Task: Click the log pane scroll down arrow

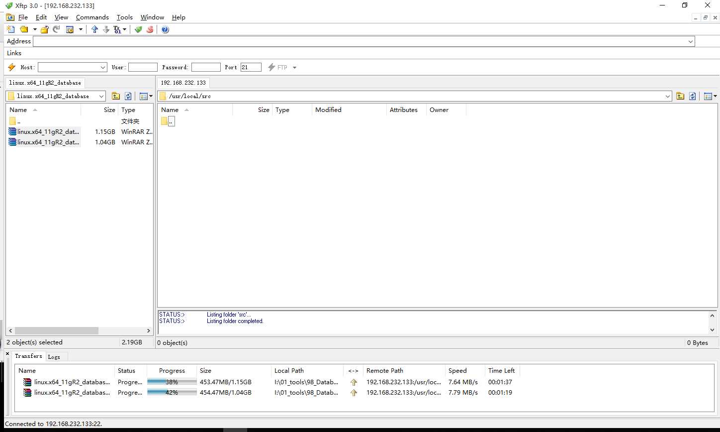Action: [x=712, y=329]
